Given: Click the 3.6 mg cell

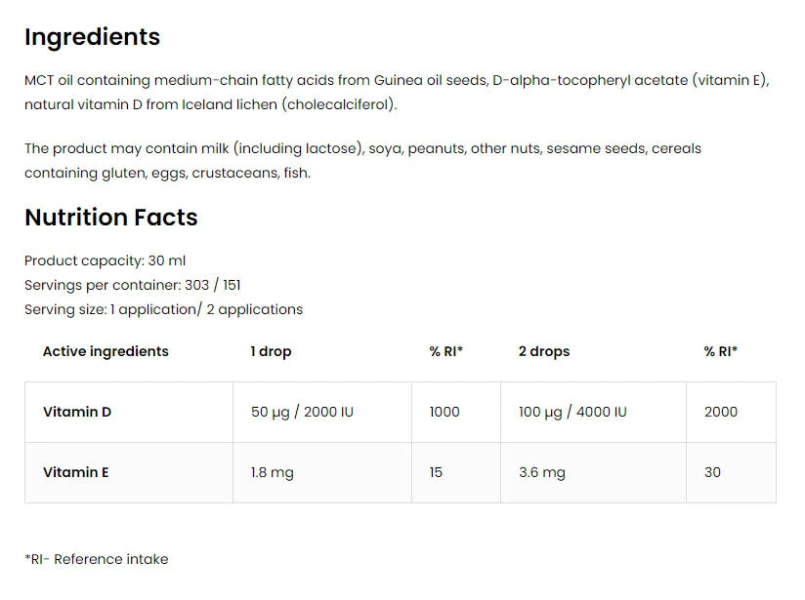Looking at the screenshot, I should point(542,472).
